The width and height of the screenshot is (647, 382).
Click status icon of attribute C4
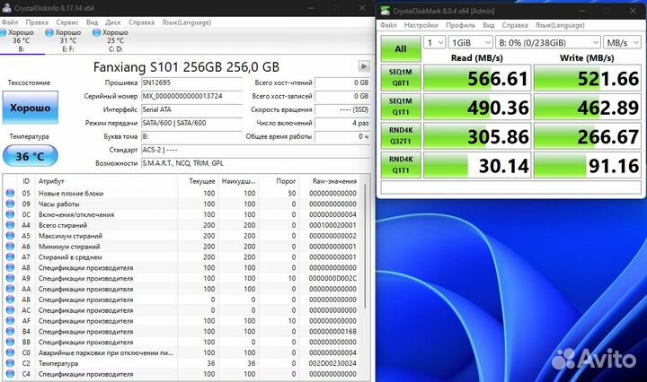tap(10, 374)
